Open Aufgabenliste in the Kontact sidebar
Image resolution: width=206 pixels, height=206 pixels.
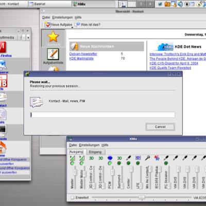(x=53, y=56)
